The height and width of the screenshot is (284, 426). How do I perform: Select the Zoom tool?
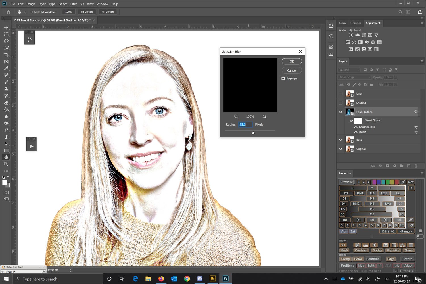[6, 164]
